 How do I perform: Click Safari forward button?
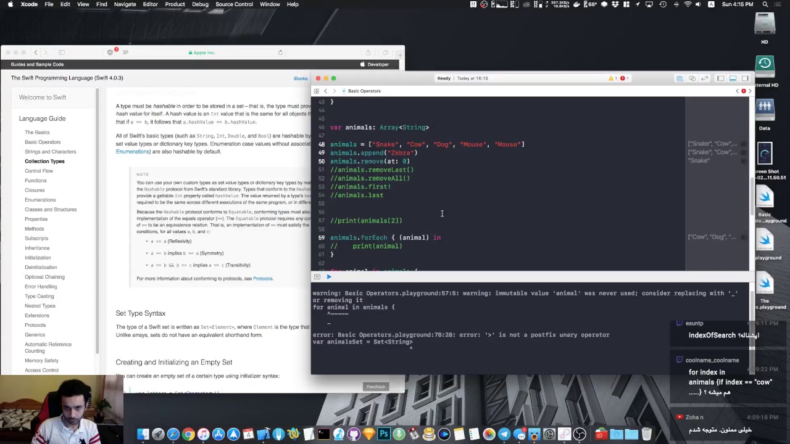pos(46,52)
